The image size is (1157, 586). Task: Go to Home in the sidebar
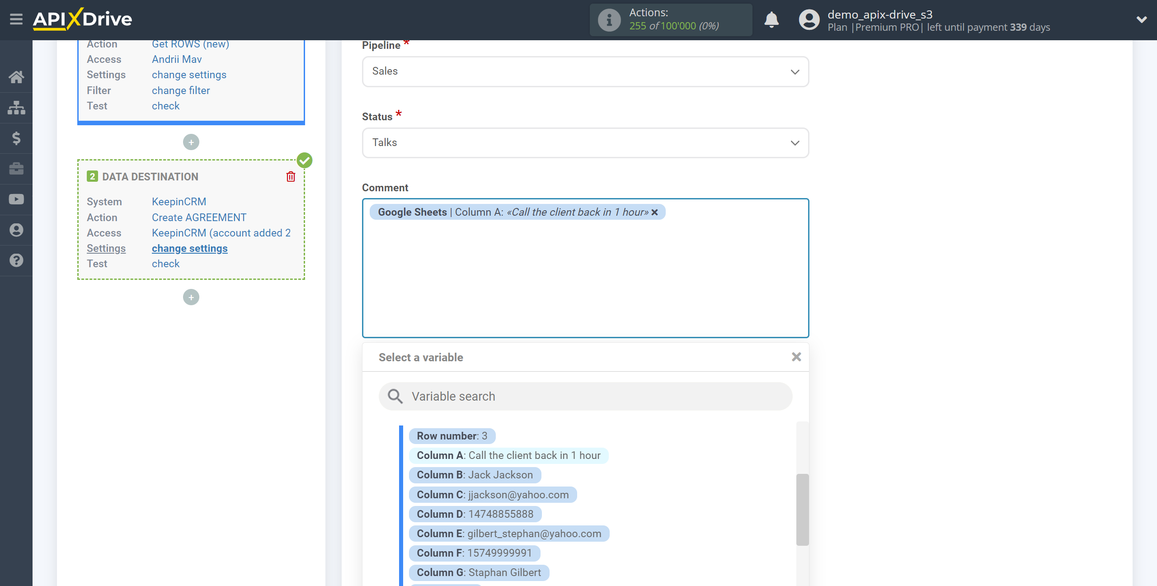16,77
